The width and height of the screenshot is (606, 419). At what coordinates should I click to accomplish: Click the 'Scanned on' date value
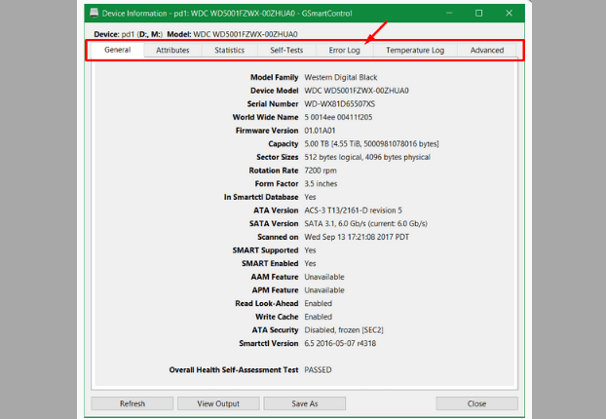[x=357, y=237]
